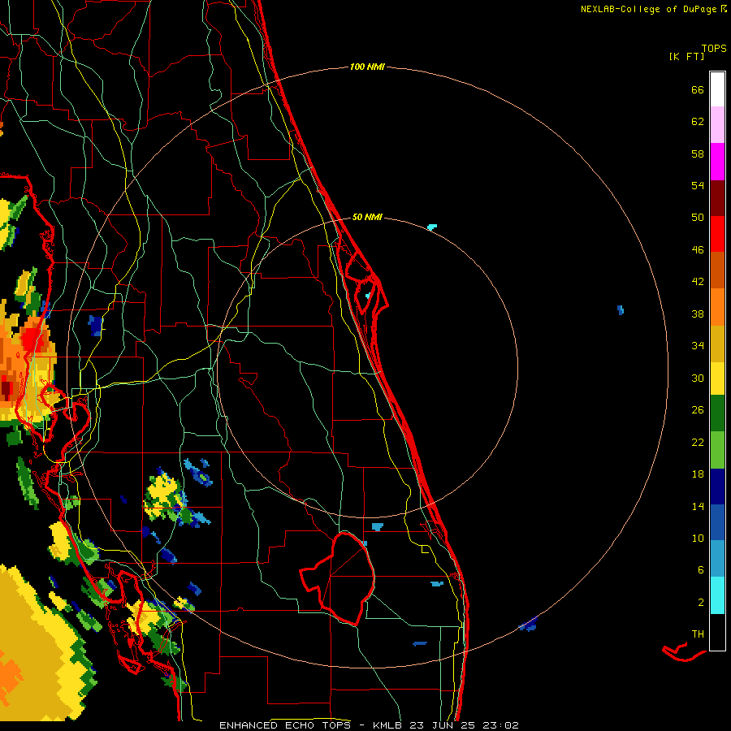Select the medium blue 10-14 kft legend swatch
Image resolution: width=731 pixels, height=731 pixels.
[717, 522]
